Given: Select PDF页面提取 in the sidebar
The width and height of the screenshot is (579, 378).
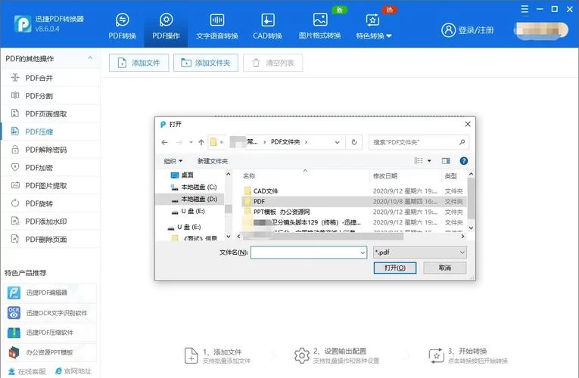Looking at the screenshot, I should pos(51,113).
